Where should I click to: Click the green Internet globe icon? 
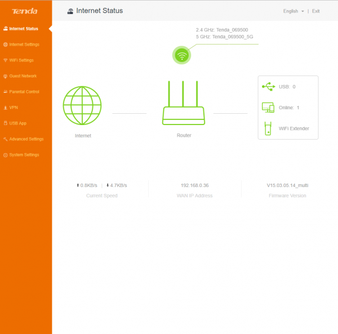82,105
